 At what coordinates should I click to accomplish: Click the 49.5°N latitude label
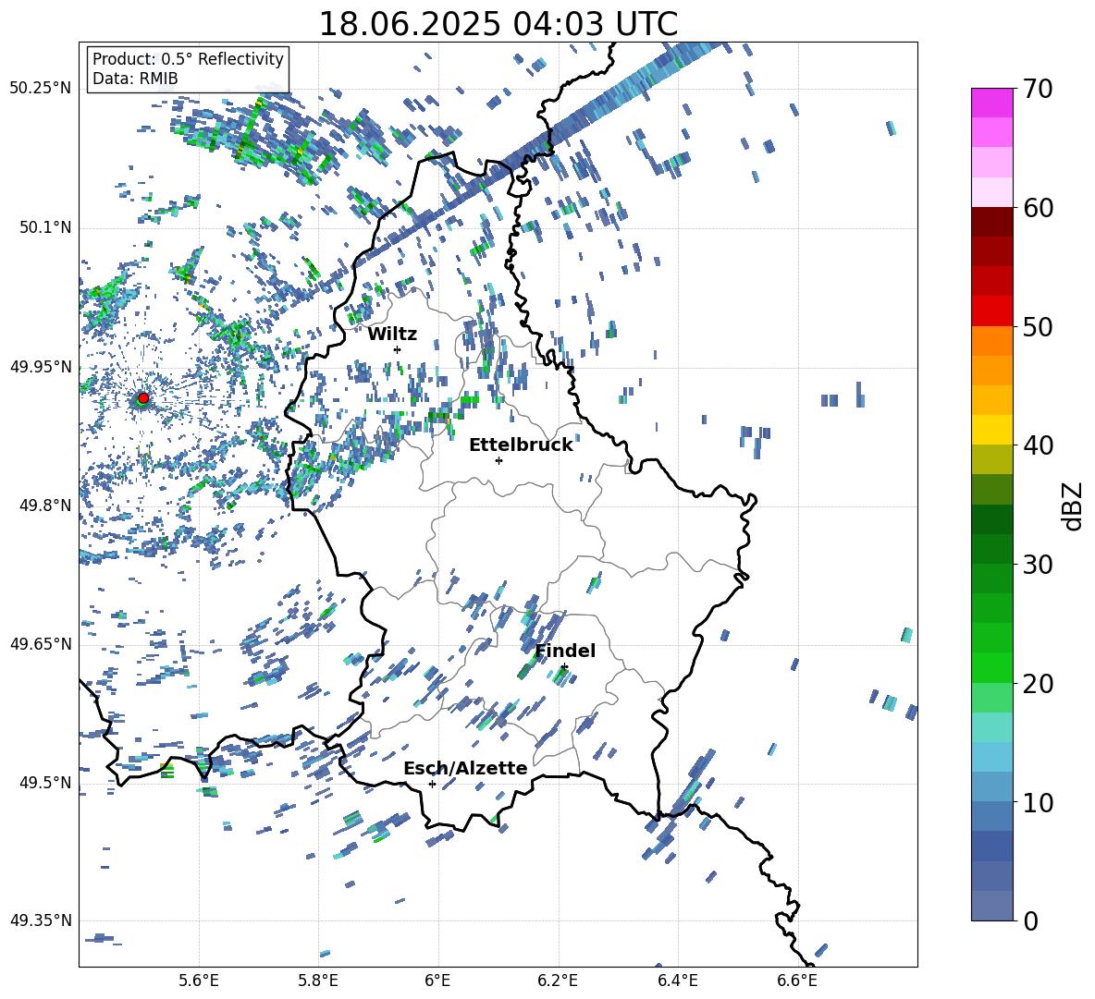click(x=45, y=782)
